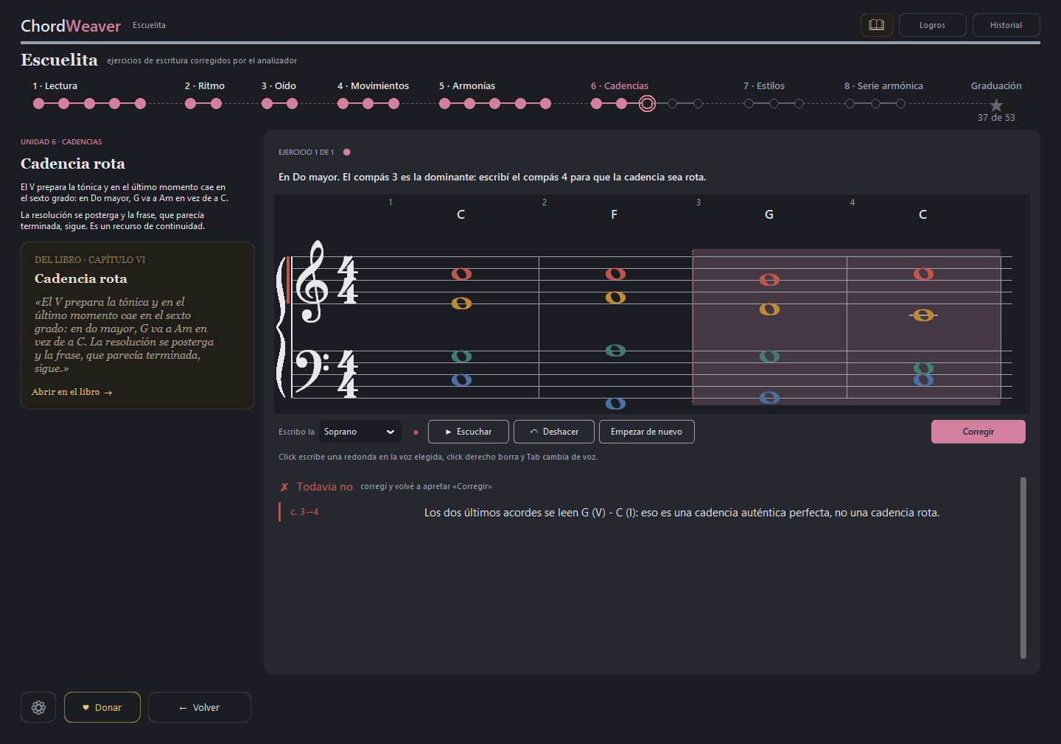The width and height of the screenshot is (1061, 744).
Task: Select the yellow alto note in measure 4
Action: [923, 315]
